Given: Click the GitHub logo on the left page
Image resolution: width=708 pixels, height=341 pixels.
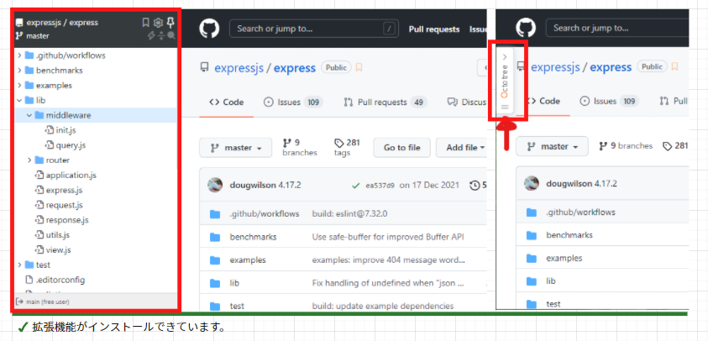Looking at the screenshot, I should point(209,29).
